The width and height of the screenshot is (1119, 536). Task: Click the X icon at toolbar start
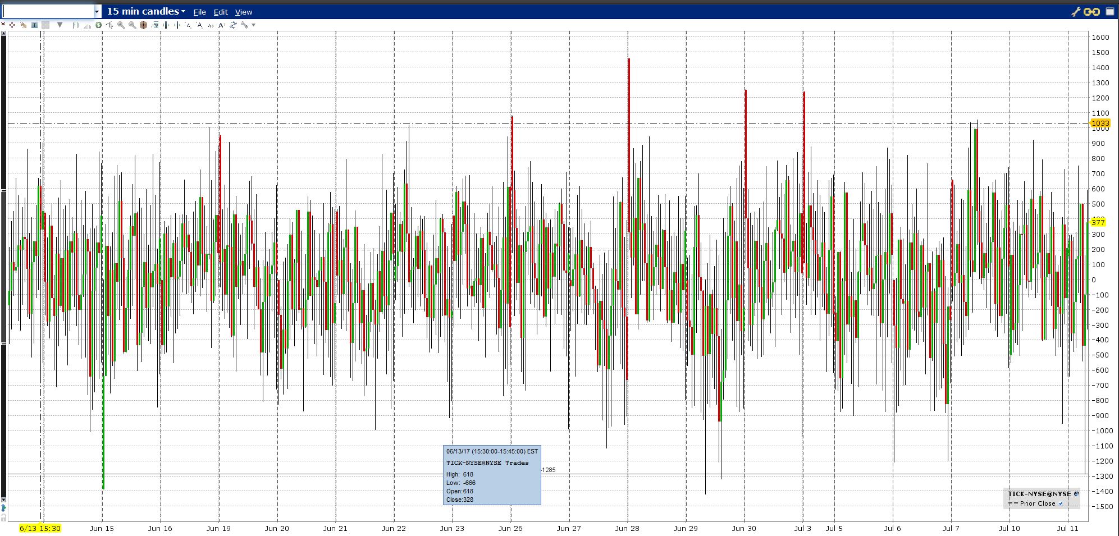coord(3,25)
